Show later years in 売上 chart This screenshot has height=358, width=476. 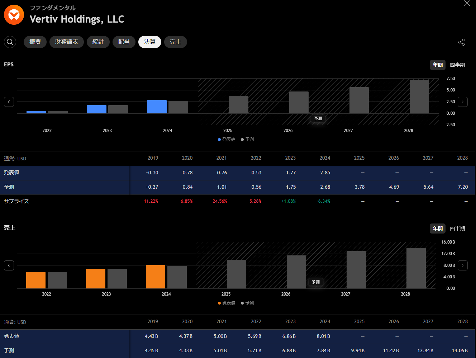click(x=463, y=265)
